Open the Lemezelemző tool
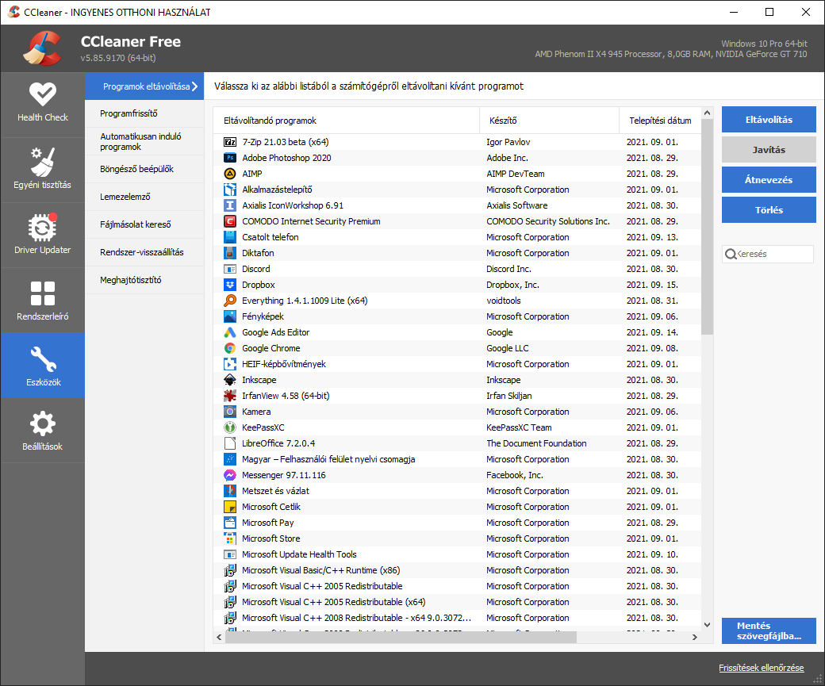 point(144,197)
